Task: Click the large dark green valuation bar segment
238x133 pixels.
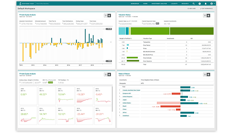Action: [x=192, y=31]
